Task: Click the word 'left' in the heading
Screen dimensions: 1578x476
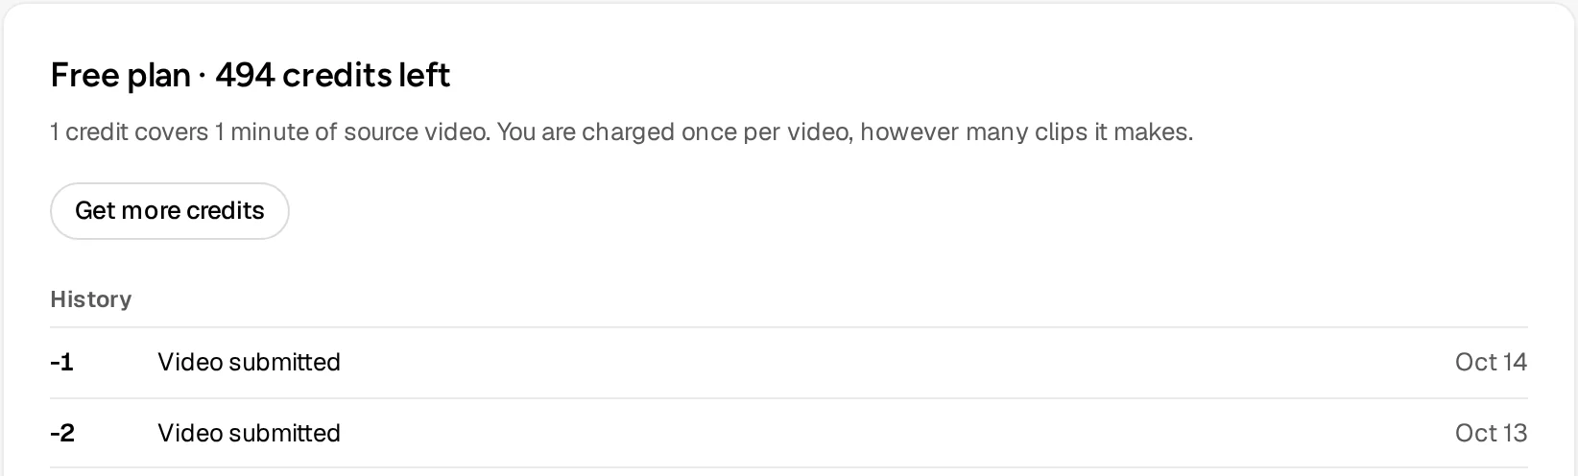Action: [424, 75]
